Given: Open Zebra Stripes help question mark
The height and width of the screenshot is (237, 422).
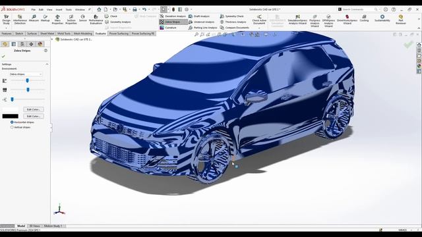Looking at the screenshot, I should 45,51.
